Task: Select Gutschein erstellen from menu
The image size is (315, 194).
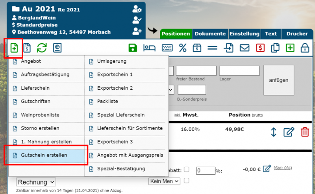Action: 44,155
